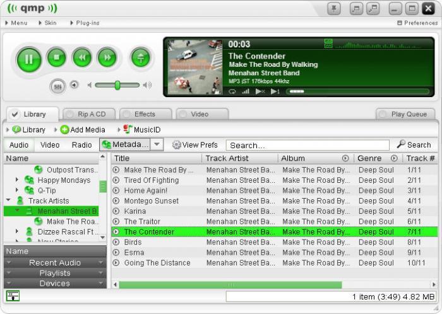
Task: Switch to the Effects tab
Action: click(x=145, y=114)
